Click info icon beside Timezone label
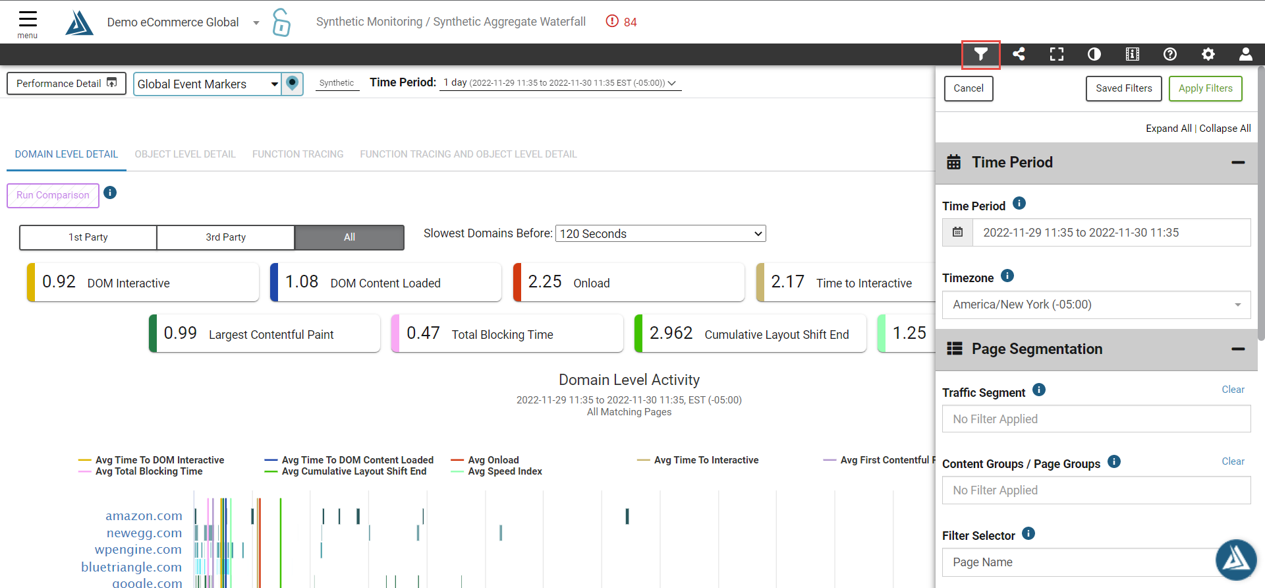The width and height of the screenshot is (1265, 588). tap(1007, 276)
